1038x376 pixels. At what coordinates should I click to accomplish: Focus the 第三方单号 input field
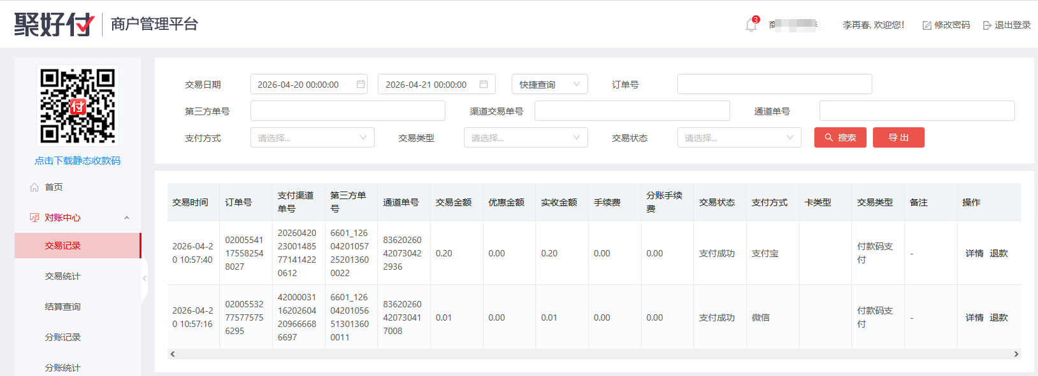coord(347,111)
